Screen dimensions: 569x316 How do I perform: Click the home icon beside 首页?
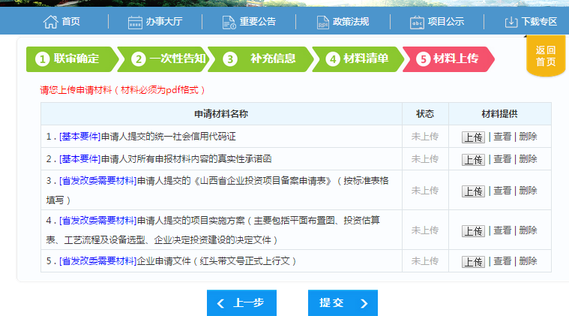(50, 22)
